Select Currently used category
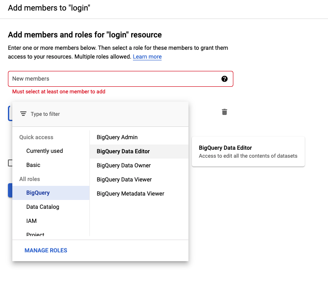Screen dimensions: 328x281 (51, 151)
